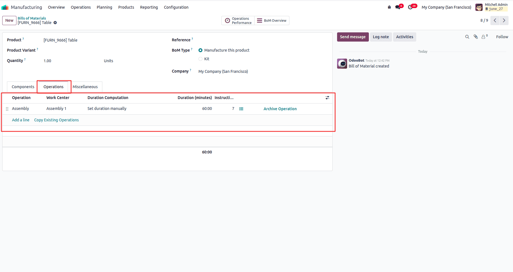
Task: Search messages in chatter
Action: pyautogui.click(x=467, y=37)
